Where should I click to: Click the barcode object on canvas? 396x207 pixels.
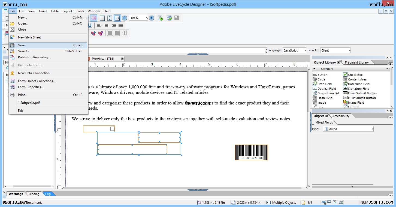[x=252, y=152]
